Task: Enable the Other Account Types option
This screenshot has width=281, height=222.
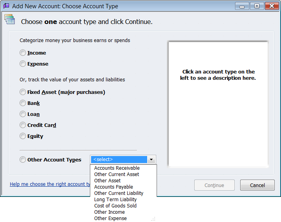Action: click(23, 160)
